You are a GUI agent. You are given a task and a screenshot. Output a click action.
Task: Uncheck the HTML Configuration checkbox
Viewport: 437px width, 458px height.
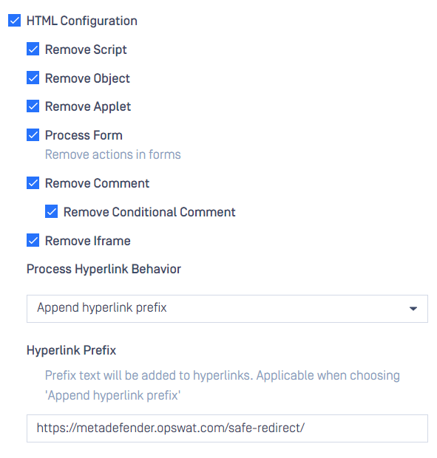click(x=14, y=21)
